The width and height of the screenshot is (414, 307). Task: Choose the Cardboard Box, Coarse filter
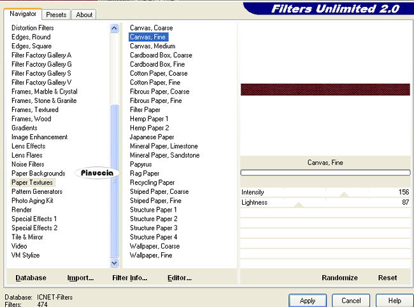[x=161, y=55]
